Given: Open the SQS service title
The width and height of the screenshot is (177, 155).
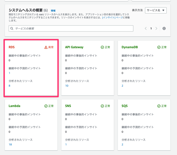Looking at the screenshot, I should pos(125,106).
